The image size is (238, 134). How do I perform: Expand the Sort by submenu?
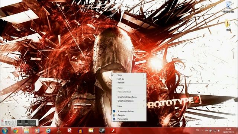click(x=129, y=79)
